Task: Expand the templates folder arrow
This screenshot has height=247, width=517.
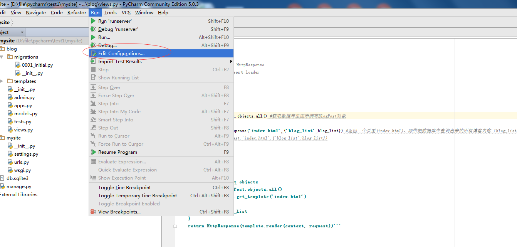Action: [2, 81]
